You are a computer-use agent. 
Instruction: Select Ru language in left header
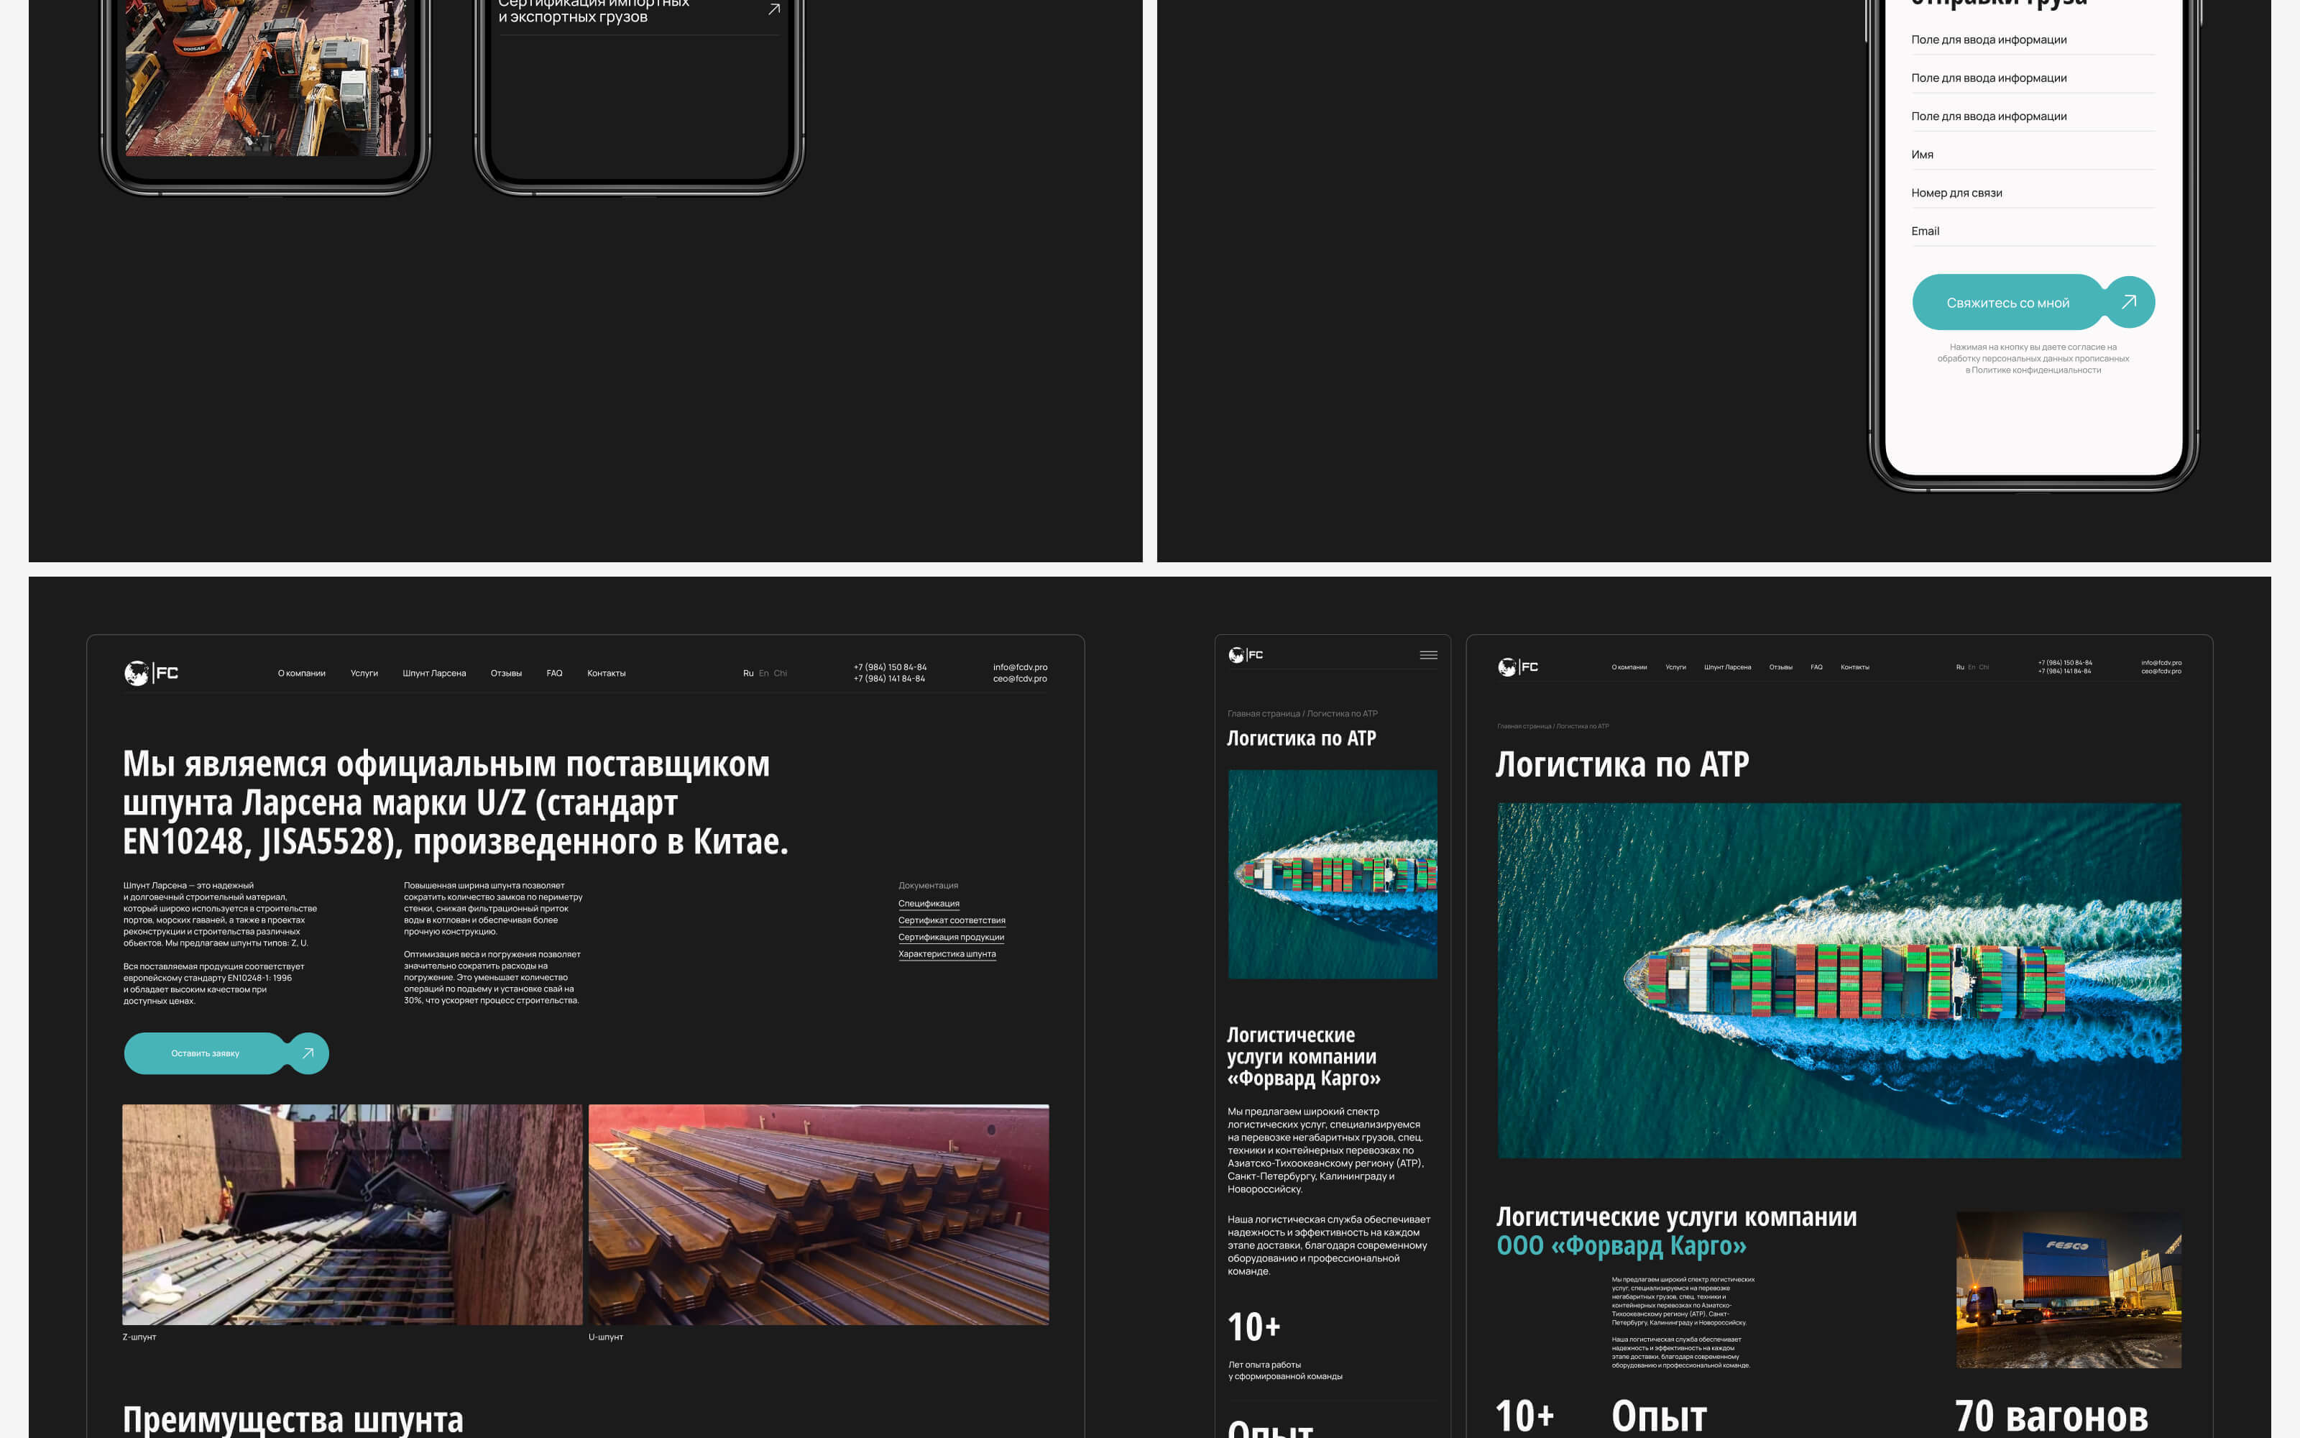point(748,674)
